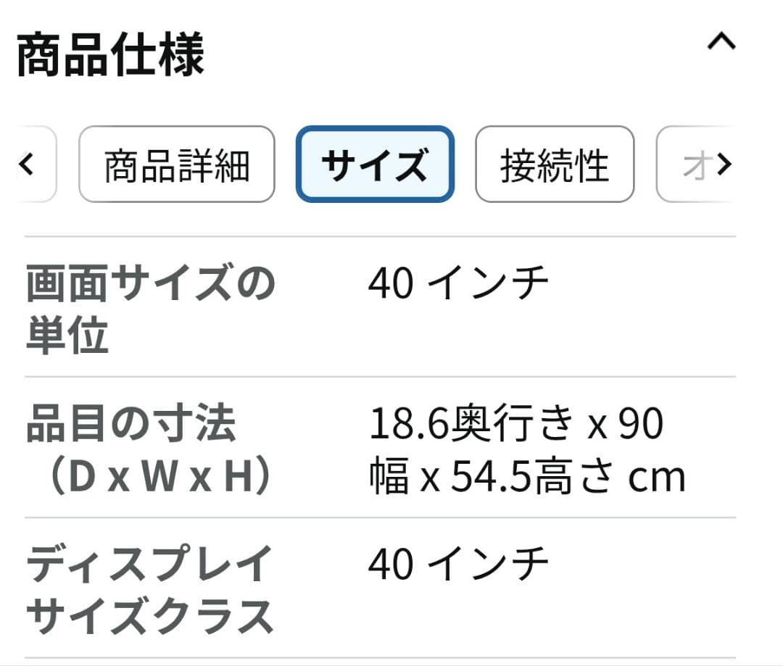
Task: Select the partially visible オ tab
Action: click(702, 165)
